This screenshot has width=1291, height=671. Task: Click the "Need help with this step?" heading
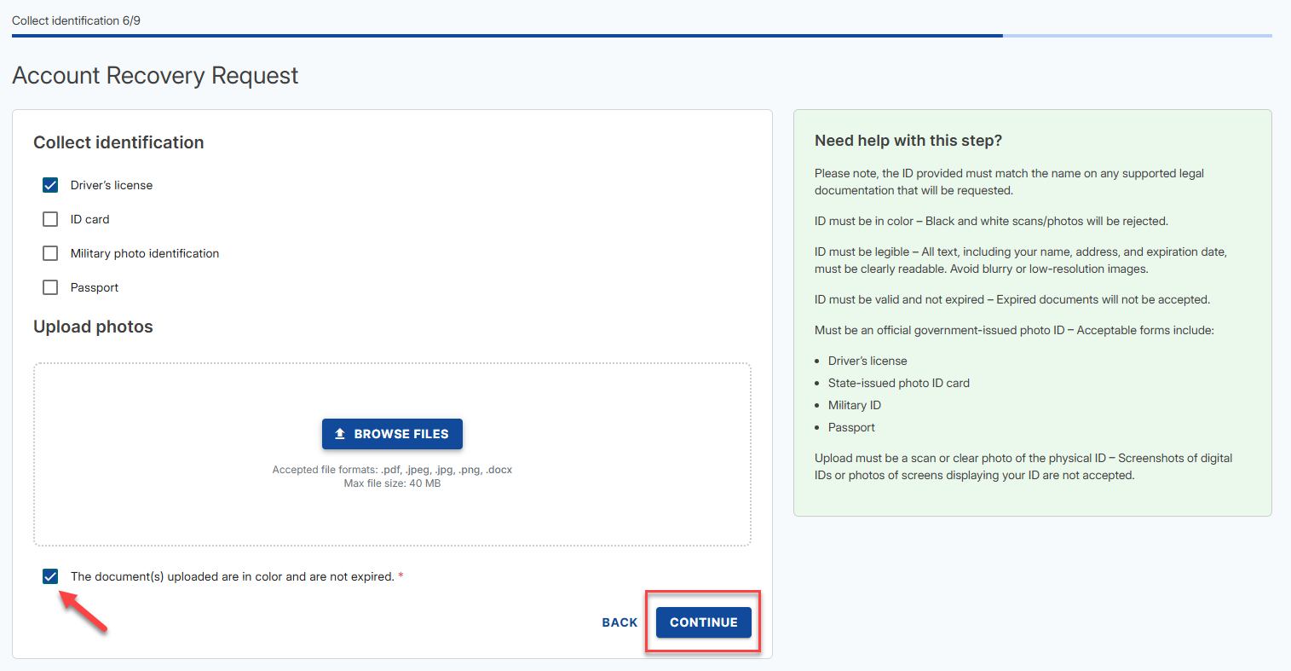(x=908, y=141)
